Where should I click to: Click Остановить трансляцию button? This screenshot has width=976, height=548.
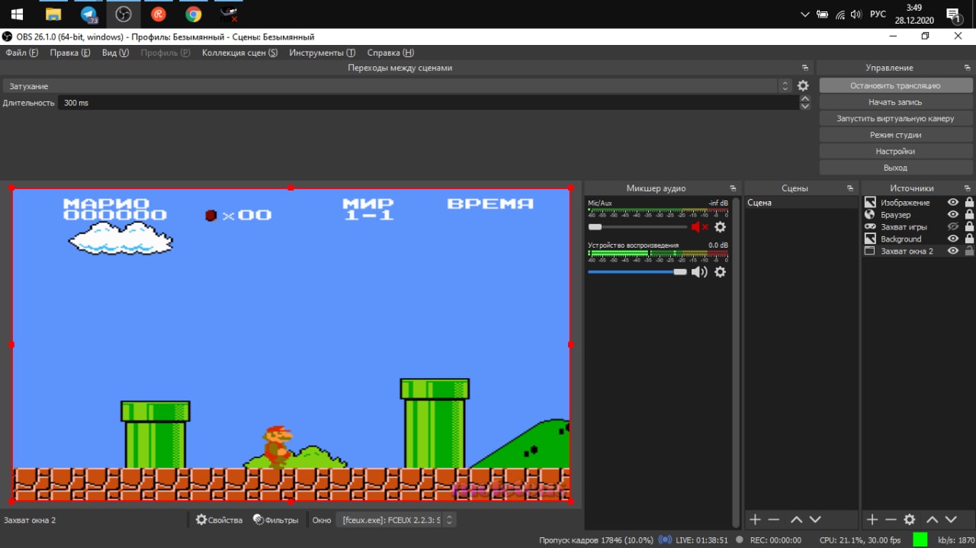point(895,86)
